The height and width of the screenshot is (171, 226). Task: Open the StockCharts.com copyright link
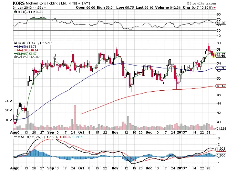coord(201,3)
